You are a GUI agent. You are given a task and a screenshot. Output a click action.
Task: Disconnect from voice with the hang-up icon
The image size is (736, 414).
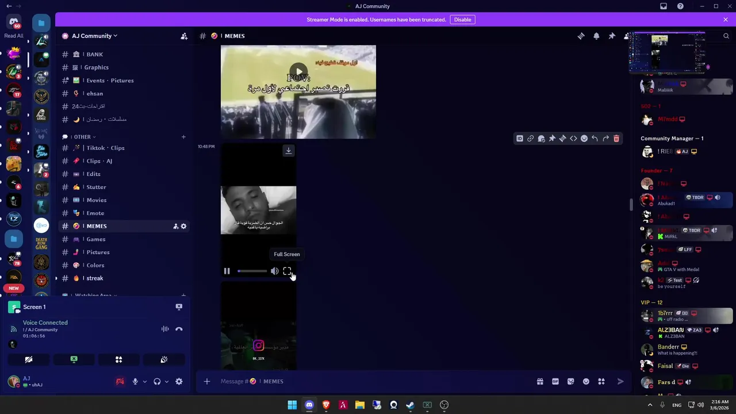pyautogui.click(x=179, y=329)
